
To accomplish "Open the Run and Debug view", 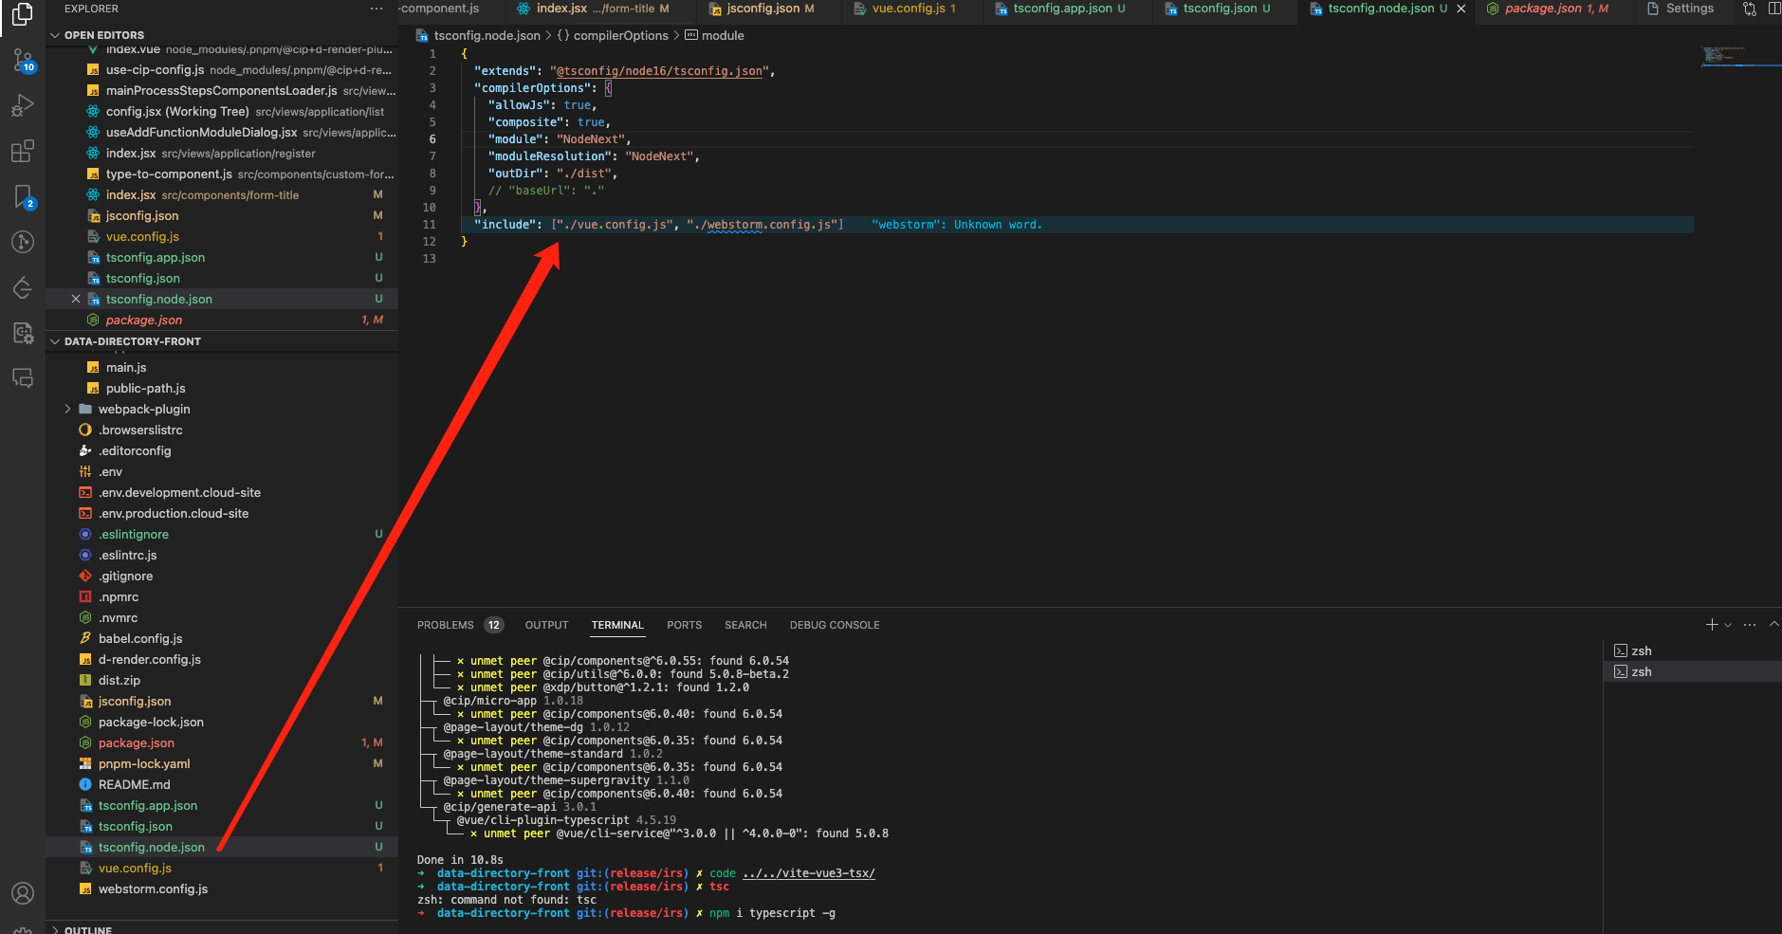I will click(x=22, y=105).
